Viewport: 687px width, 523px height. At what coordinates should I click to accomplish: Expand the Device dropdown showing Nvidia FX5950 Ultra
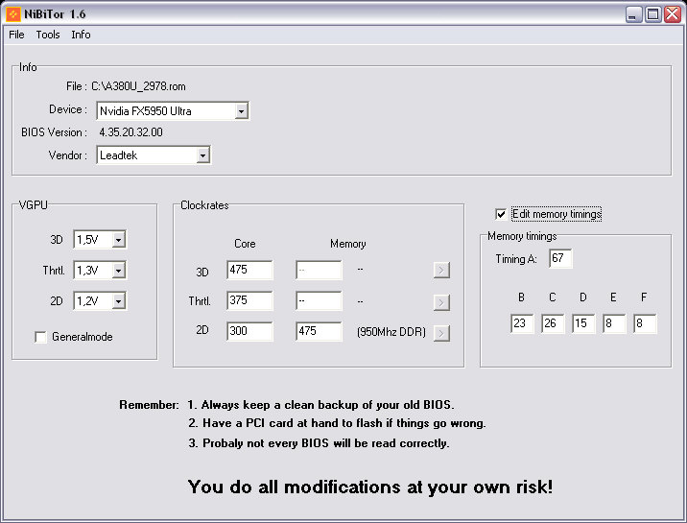pos(241,111)
